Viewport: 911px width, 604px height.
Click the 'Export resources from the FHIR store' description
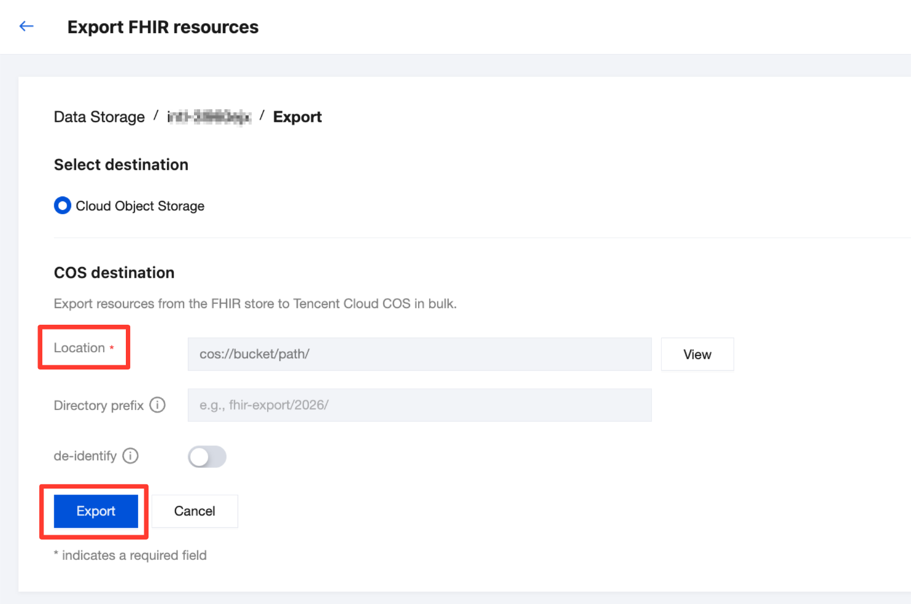255,303
